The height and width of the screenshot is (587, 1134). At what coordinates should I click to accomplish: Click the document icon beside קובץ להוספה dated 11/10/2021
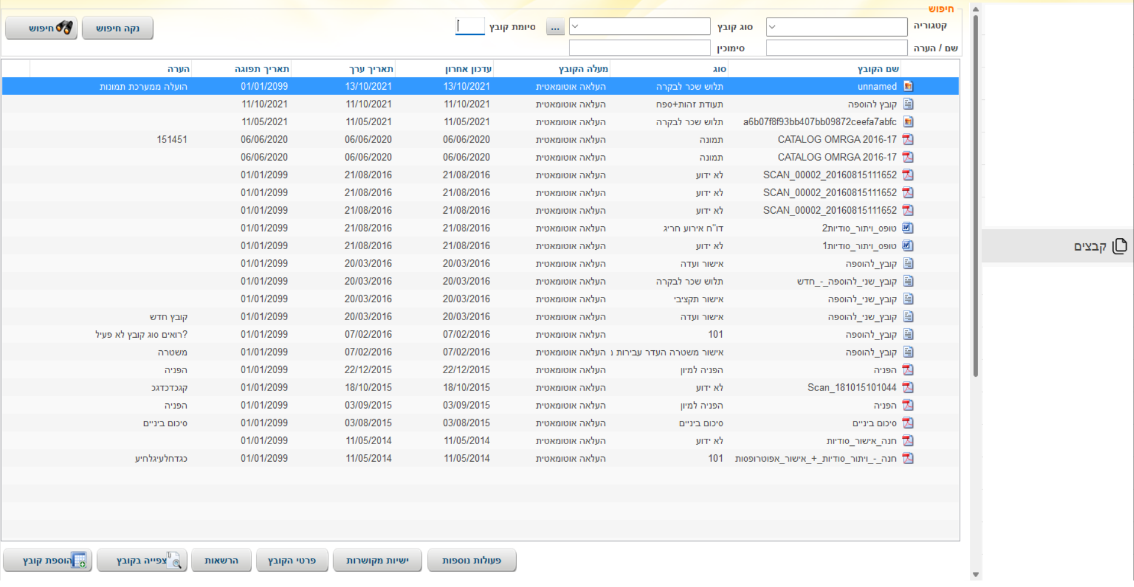click(908, 104)
